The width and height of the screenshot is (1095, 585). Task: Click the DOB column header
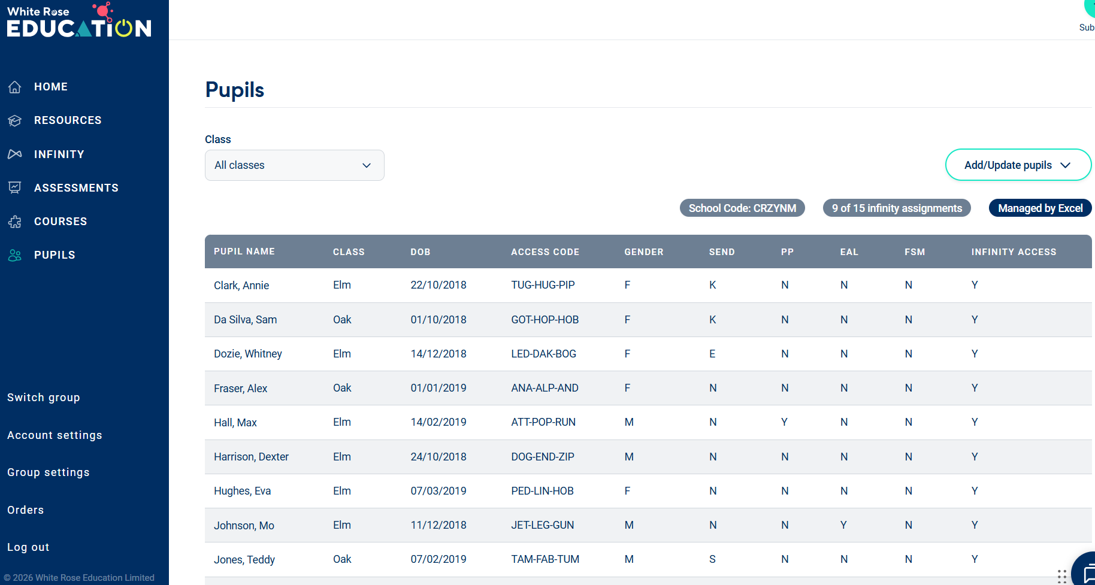pos(421,252)
